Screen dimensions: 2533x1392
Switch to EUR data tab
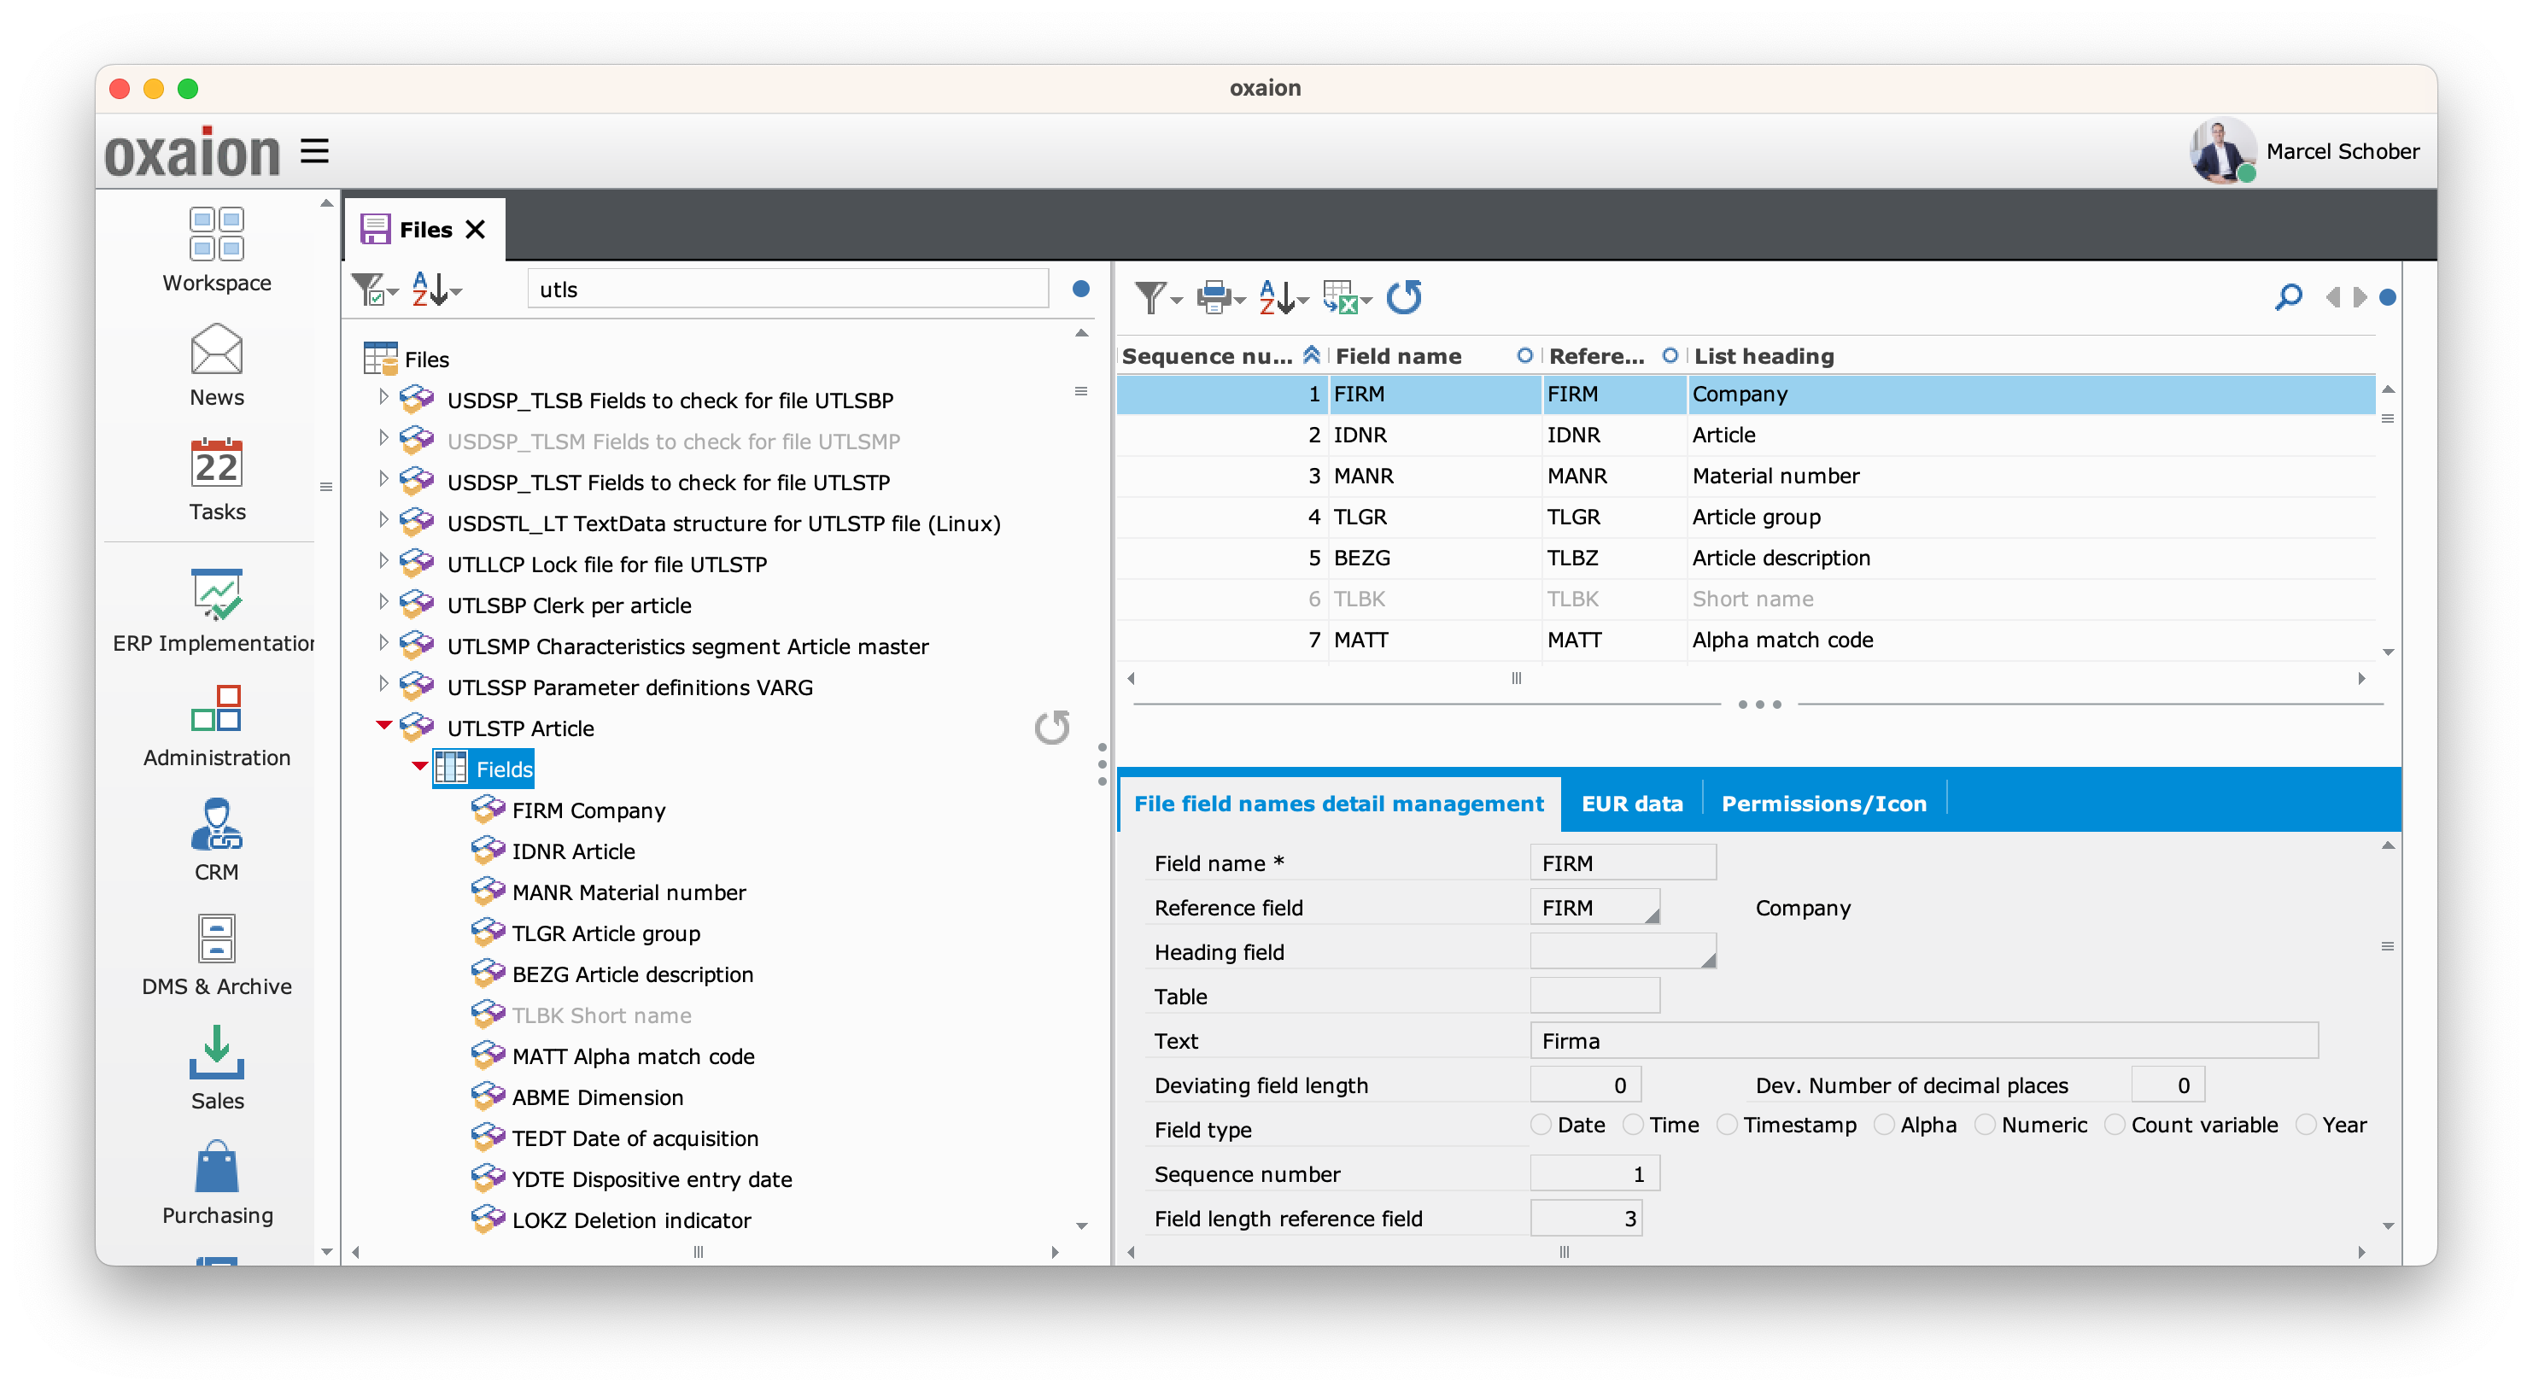pyautogui.click(x=1632, y=804)
